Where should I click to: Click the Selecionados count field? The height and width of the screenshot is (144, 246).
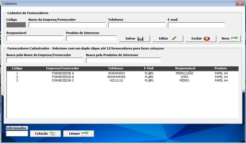pyautogui.click(x=17, y=134)
